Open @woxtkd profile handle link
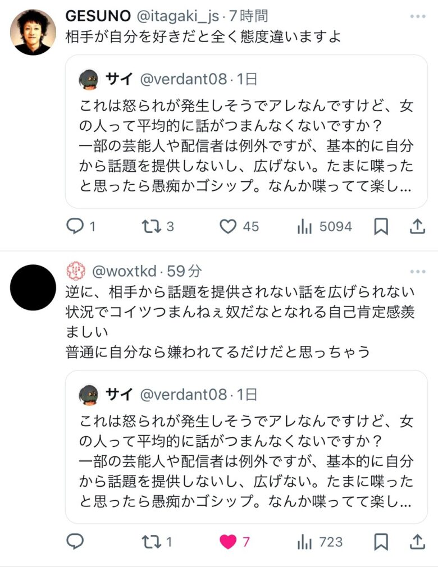The image size is (438, 567). tap(125, 272)
